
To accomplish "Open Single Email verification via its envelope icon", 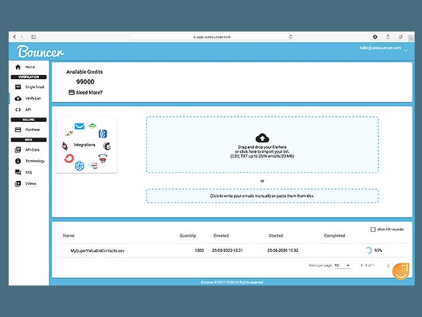I will click(17, 87).
